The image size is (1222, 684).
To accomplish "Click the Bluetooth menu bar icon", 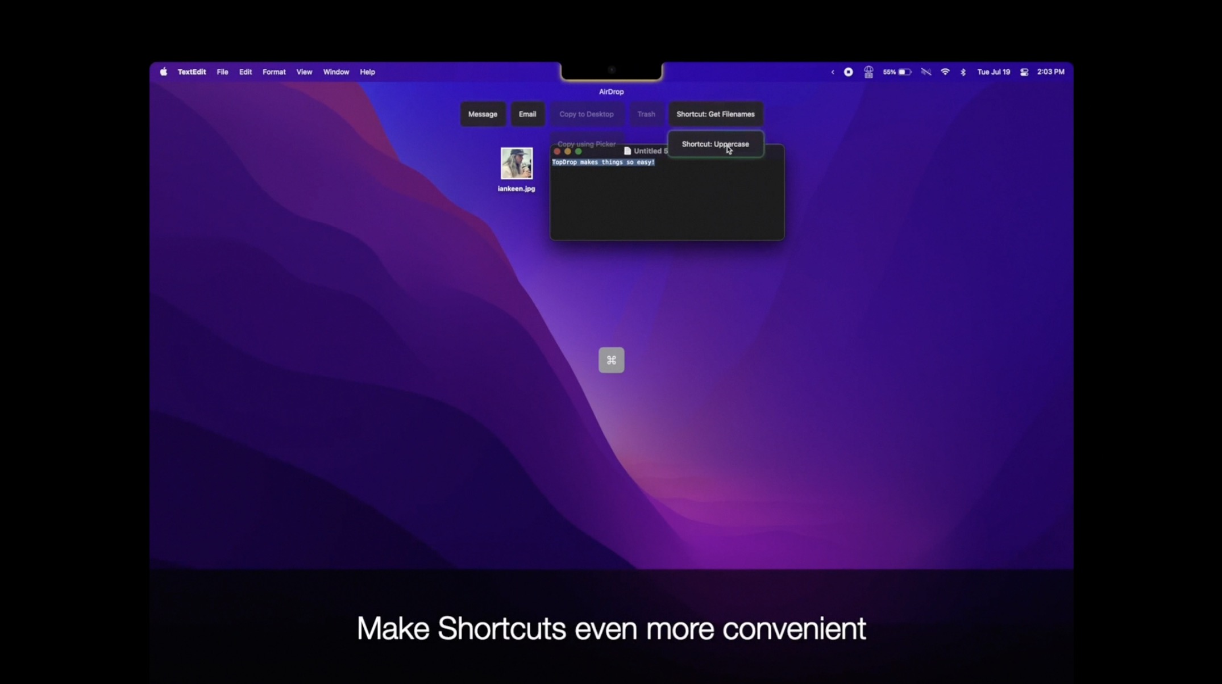I will (963, 72).
